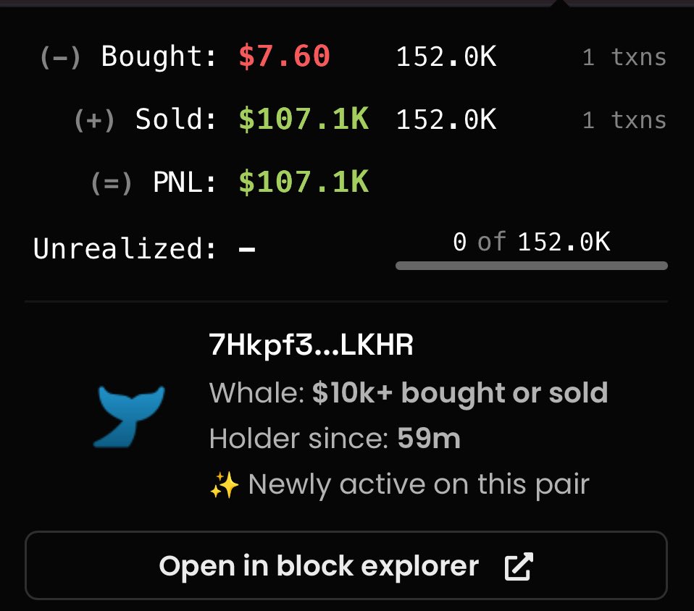694x611 pixels.
Task: Click wallet address 7Hkpf3...LKHR
Action: click(x=311, y=346)
